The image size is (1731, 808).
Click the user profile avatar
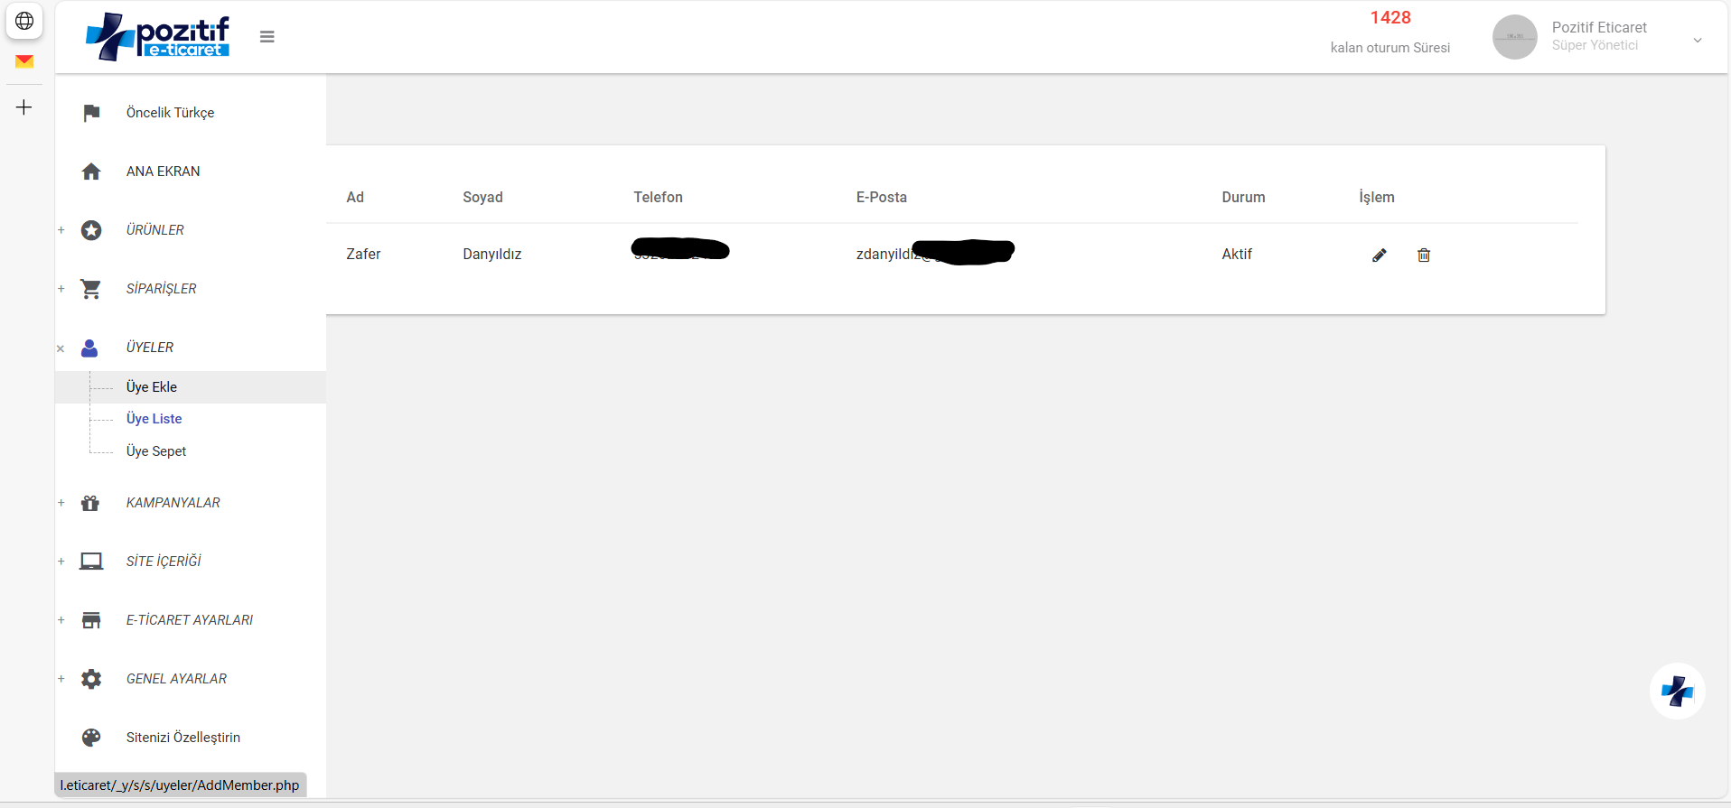tap(1514, 37)
